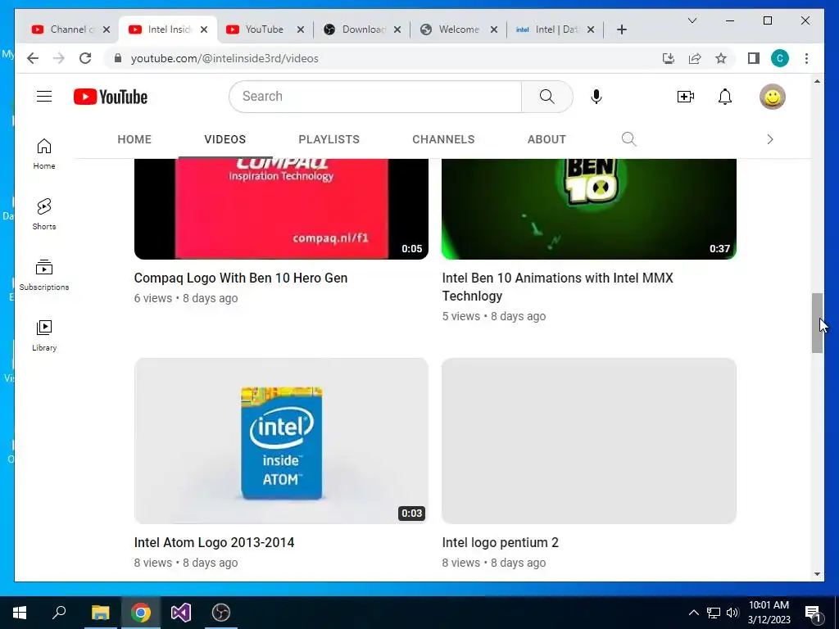Open Visual Studio from the taskbar

pyautogui.click(x=181, y=613)
